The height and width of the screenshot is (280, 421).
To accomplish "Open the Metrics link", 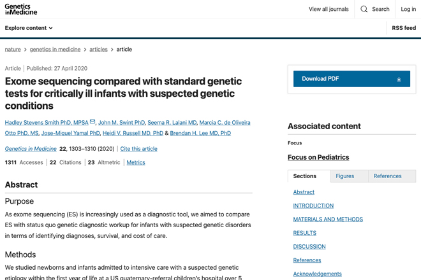I will click(136, 162).
